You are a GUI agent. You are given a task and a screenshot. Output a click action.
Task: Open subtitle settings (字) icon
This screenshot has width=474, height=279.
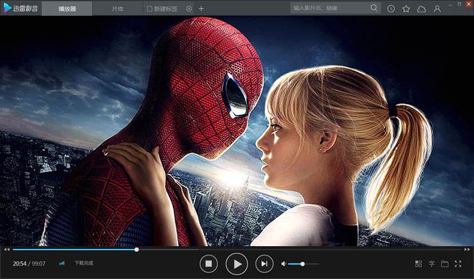[432, 264]
